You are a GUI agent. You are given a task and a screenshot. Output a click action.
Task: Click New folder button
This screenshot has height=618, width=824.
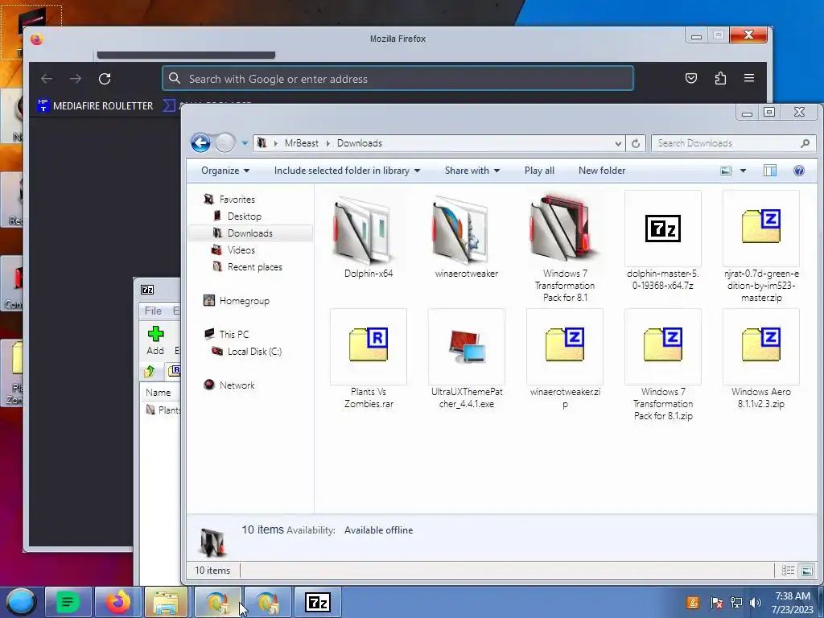(x=602, y=171)
